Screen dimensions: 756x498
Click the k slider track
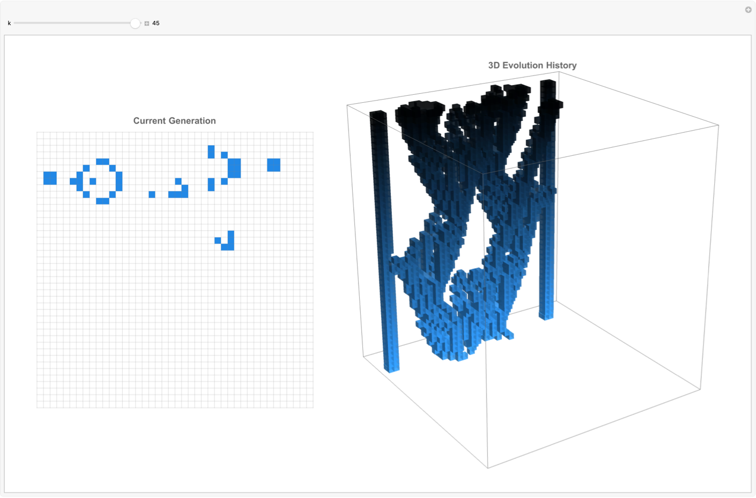point(77,23)
